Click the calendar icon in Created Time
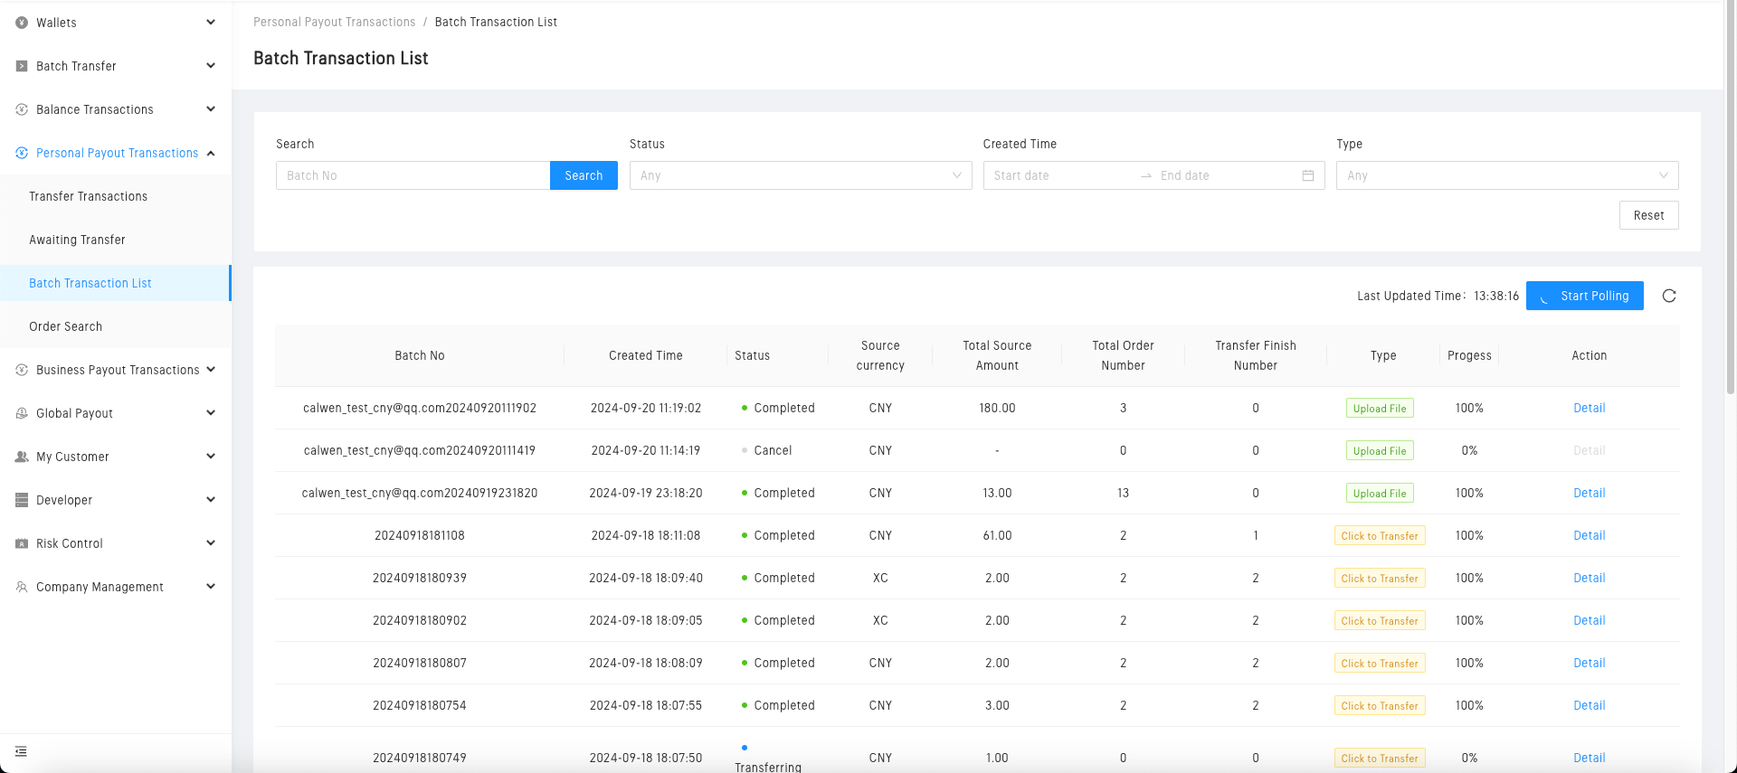 coord(1307,175)
